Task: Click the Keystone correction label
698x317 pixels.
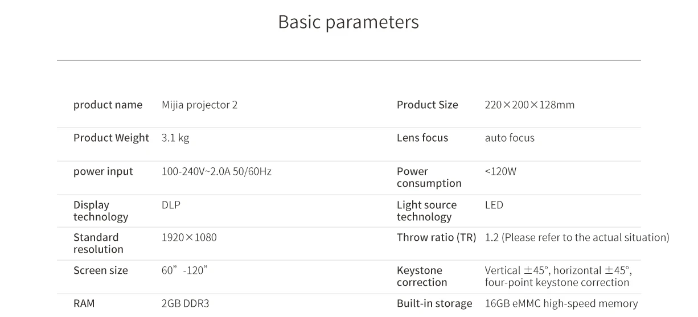Action: pos(422,276)
